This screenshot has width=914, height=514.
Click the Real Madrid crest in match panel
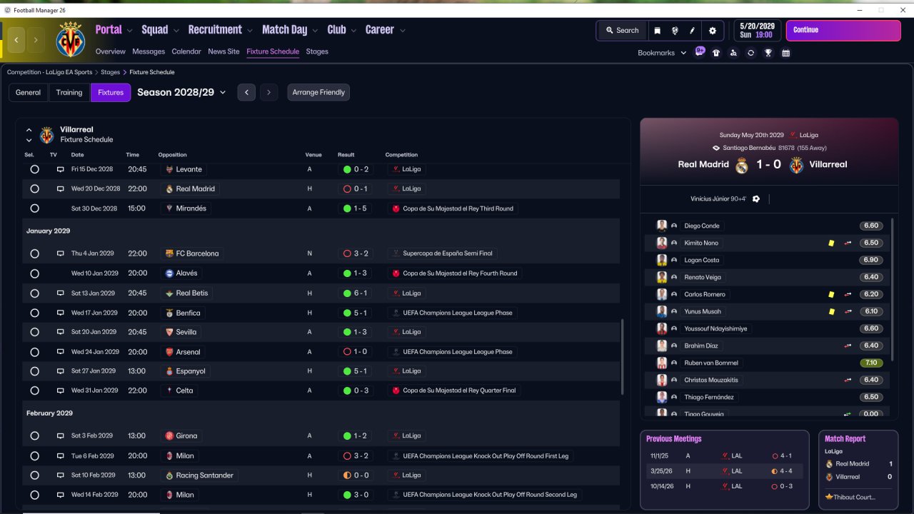(x=742, y=165)
